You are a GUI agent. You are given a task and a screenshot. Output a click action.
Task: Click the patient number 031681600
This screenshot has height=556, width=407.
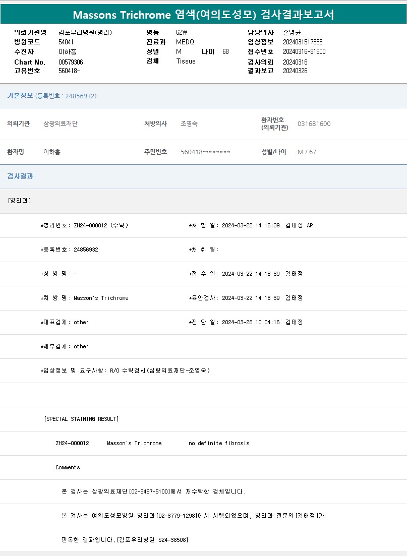click(x=314, y=124)
